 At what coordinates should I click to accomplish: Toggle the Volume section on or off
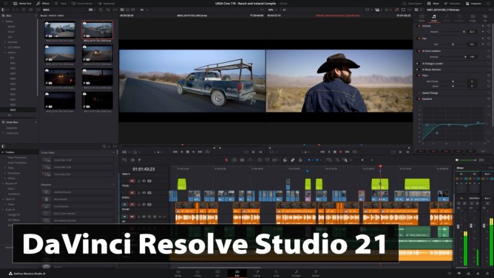(x=419, y=26)
